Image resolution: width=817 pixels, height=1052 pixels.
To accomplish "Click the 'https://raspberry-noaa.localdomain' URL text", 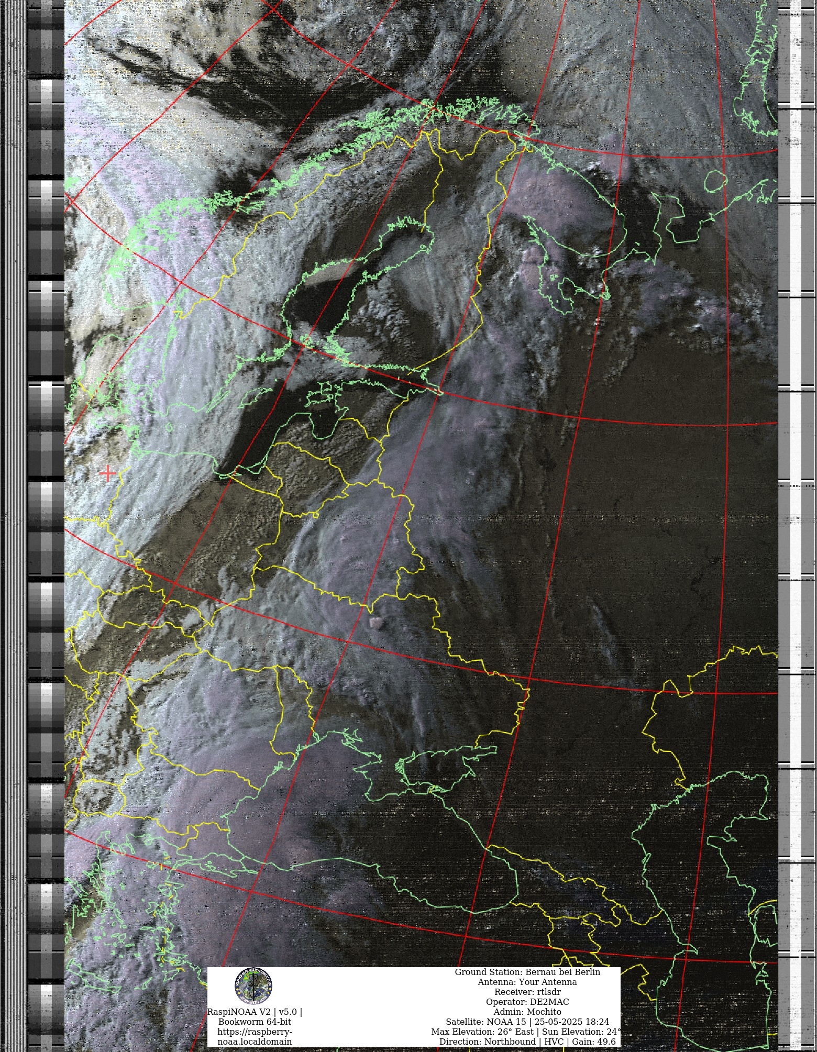I will (x=255, y=1036).
